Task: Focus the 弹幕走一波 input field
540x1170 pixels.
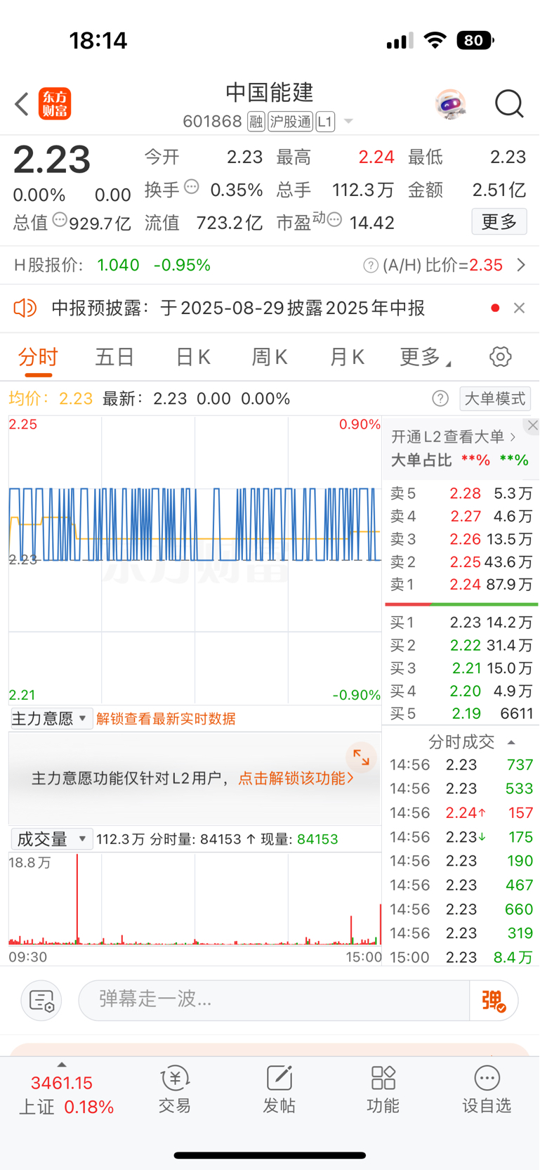Action: pos(274,1000)
